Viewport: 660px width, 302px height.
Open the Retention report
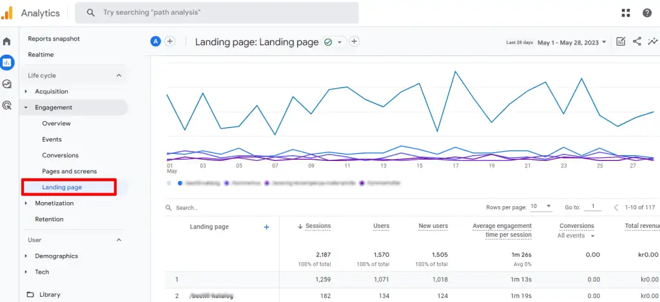click(49, 220)
